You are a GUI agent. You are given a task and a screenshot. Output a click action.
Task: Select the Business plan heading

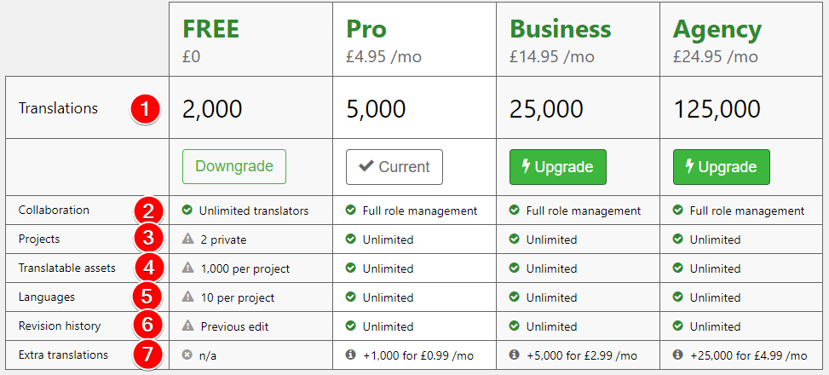[561, 29]
